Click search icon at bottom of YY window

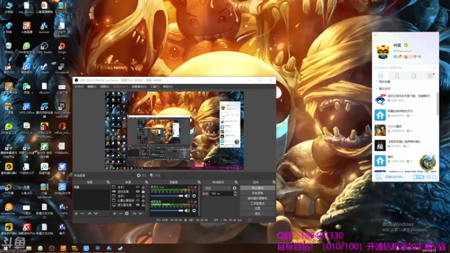[x=434, y=177]
